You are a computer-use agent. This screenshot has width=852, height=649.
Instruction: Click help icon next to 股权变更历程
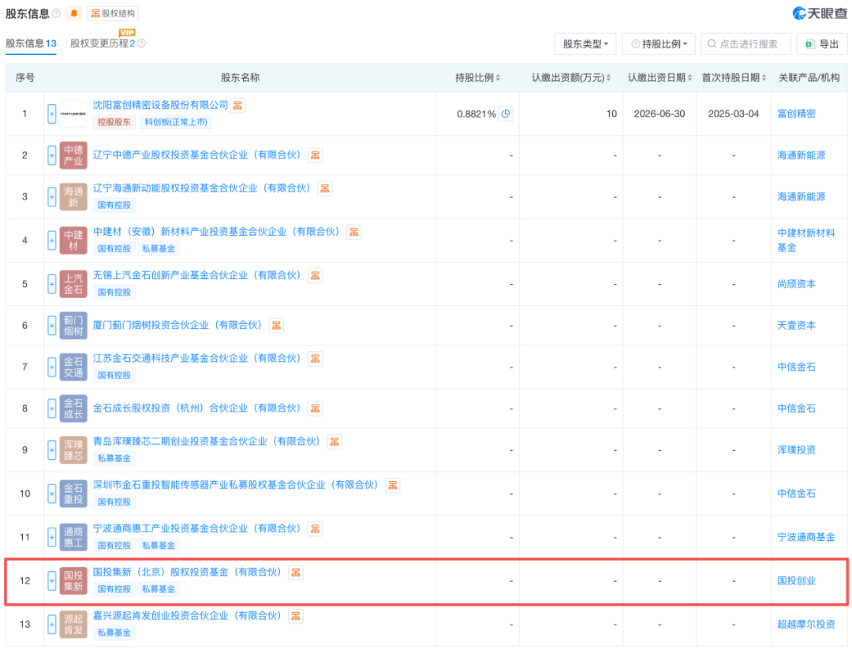tap(141, 43)
